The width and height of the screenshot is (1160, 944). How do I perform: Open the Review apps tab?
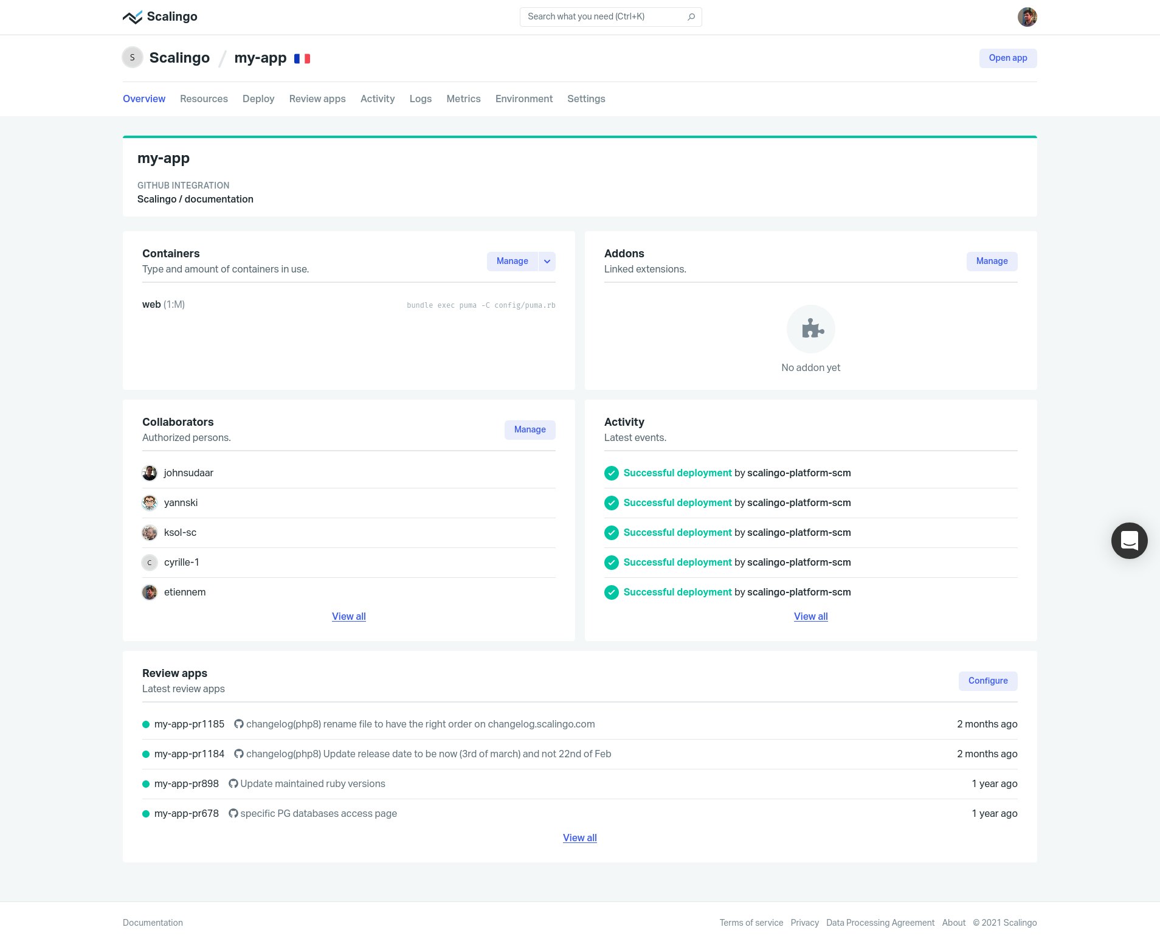pyautogui.click(x=317, y=99)
